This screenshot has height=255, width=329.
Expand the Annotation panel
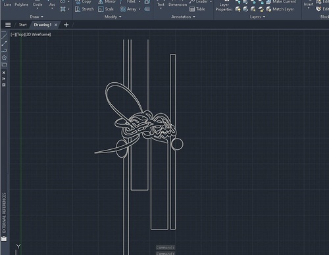click(183, 16)
